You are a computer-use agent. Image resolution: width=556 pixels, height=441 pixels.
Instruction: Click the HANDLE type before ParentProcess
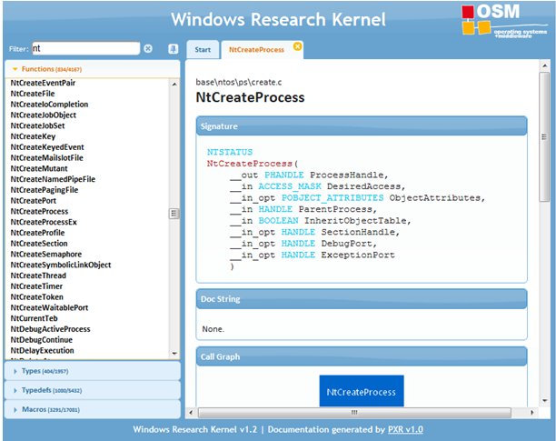(x=275, y=209)
